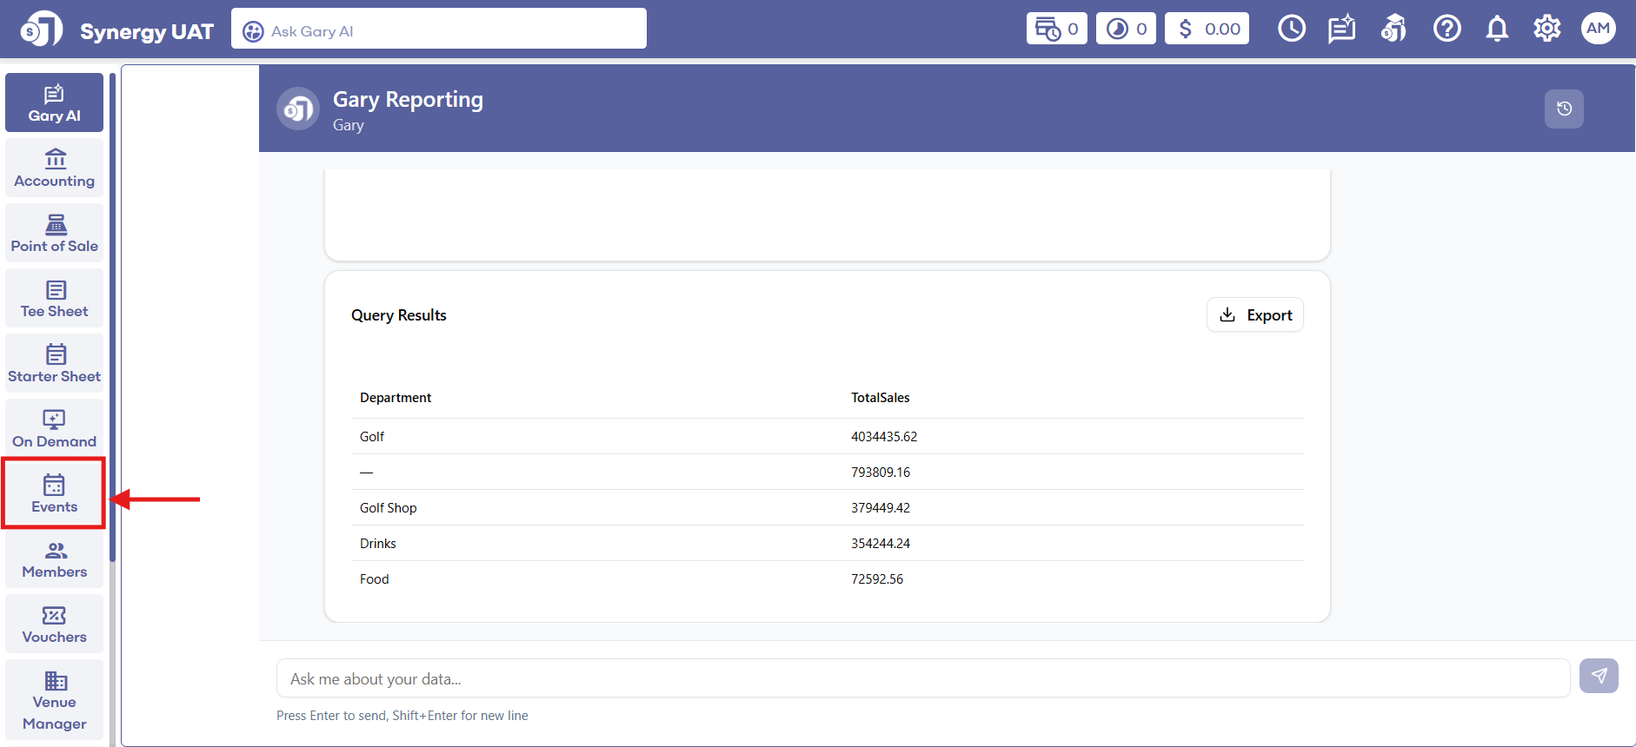
Task: Open the Tee Sheet module
Action: point(54,299)
